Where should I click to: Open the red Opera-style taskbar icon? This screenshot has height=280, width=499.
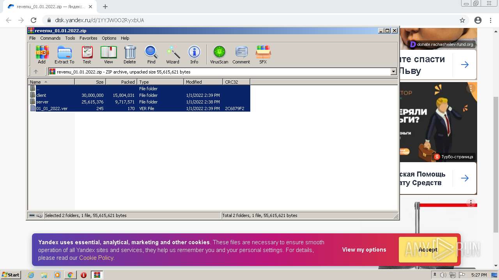point(83,275)
